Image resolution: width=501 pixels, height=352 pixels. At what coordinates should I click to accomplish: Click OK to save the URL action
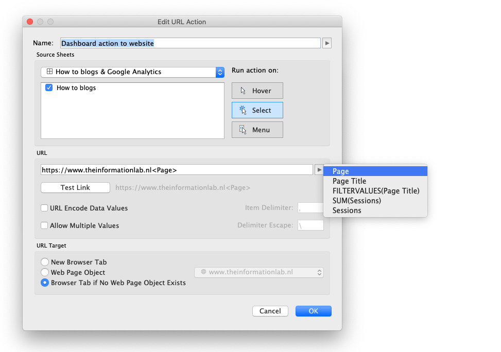(x=313, y=311)
